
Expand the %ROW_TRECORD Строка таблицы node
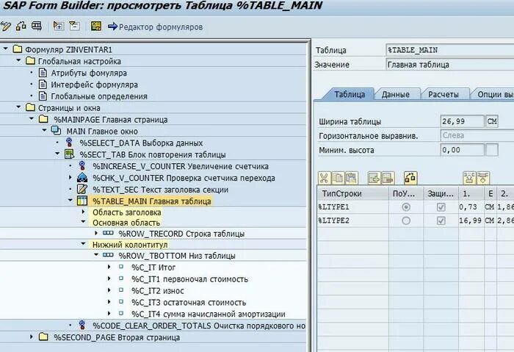tap(96, 233)
